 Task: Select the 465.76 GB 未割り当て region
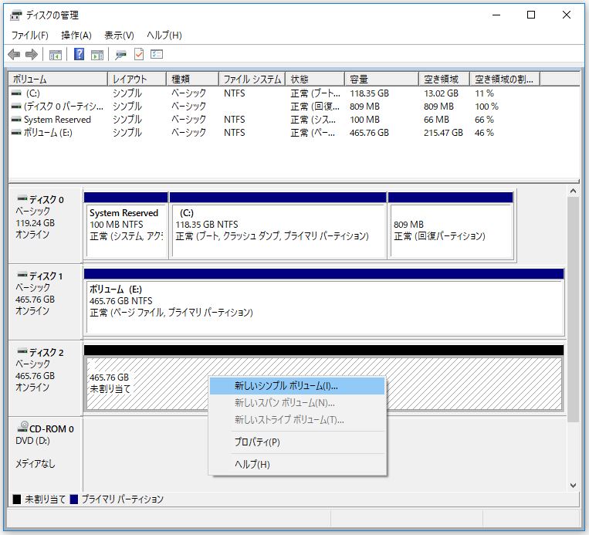323,378
